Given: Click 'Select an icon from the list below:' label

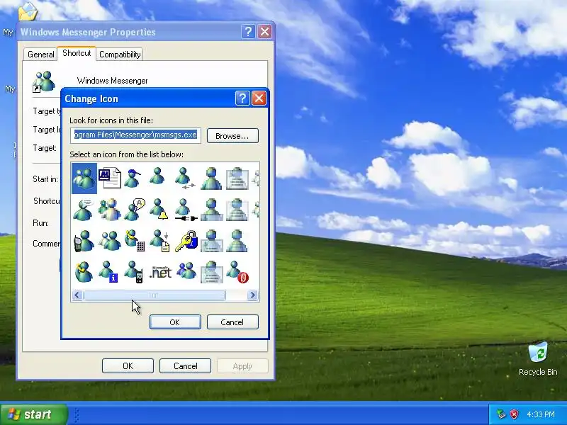Looking at the screenshot, I should point(126,154).
